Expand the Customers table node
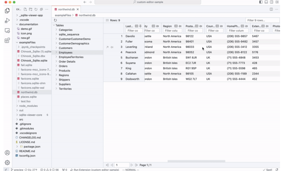This screenshot has height=171, width=283. pyautogui.click(x=66, y=48)
